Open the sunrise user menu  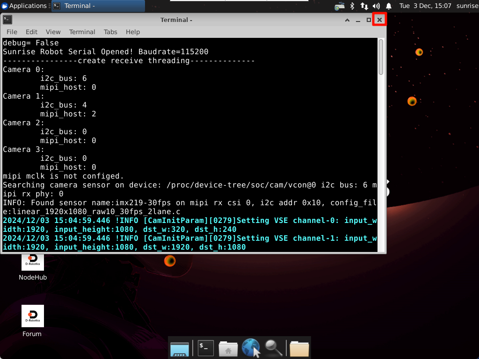[x=467, y=6]
